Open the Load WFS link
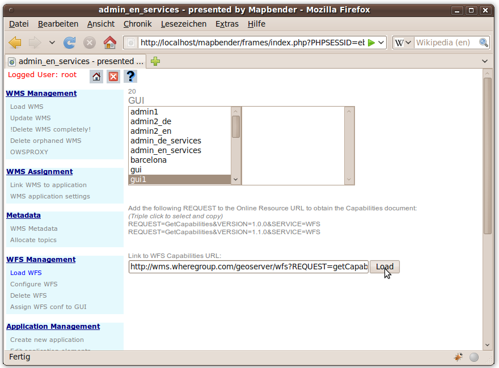Screen dimensions: 499x368 (26, 273)
